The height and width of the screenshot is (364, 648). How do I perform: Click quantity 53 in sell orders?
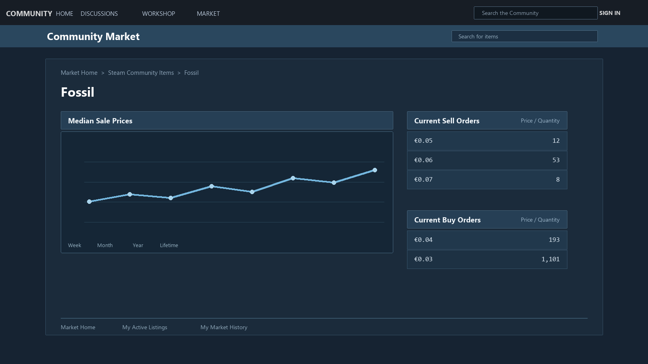tap(556, 160)
